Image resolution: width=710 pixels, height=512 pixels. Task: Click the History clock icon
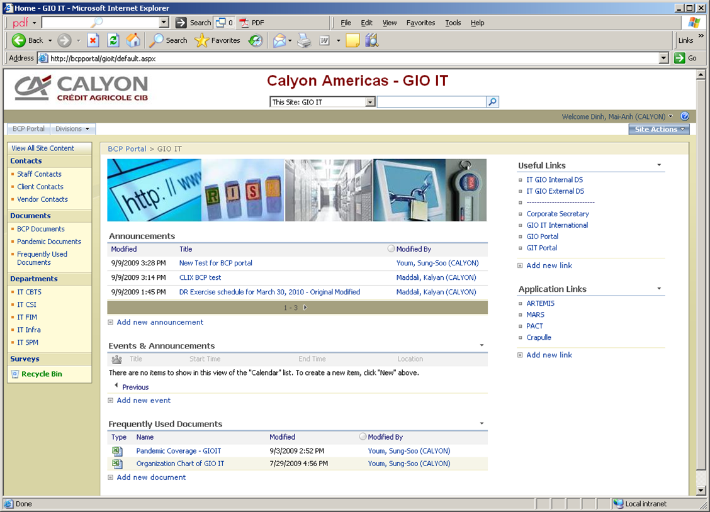tap(256, 40)
